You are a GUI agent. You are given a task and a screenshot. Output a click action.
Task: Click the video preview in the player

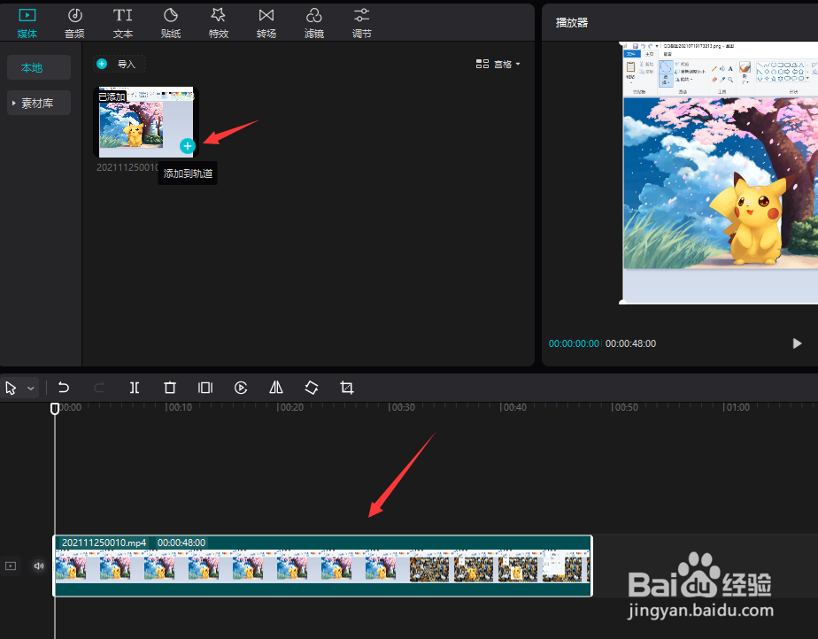pos(718,173)
